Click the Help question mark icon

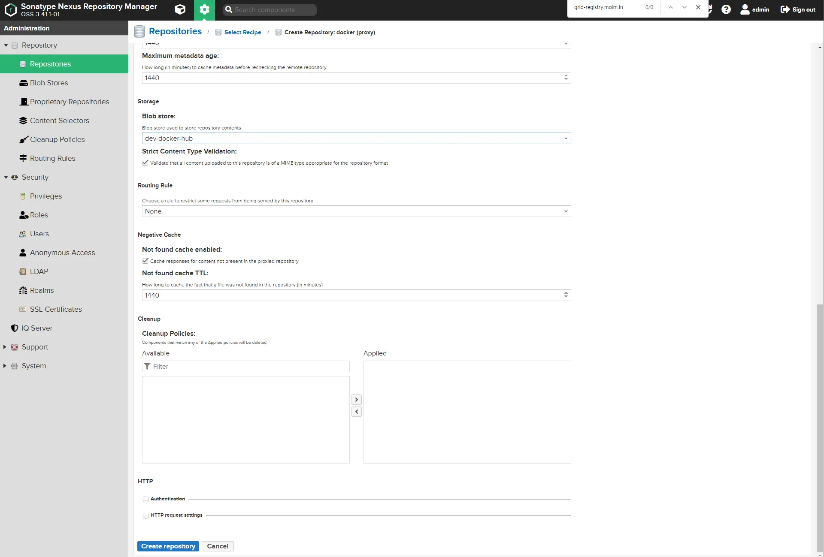pos(726,9)
